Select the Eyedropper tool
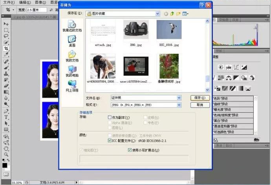 [6, 54]
